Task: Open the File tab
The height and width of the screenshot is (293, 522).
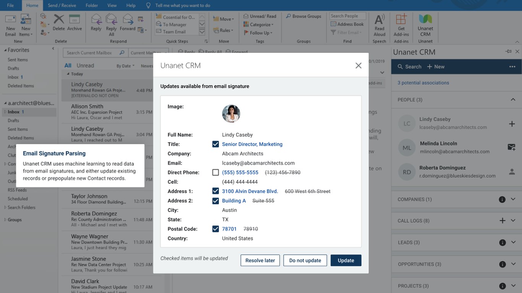Action: tap(10, 5)
